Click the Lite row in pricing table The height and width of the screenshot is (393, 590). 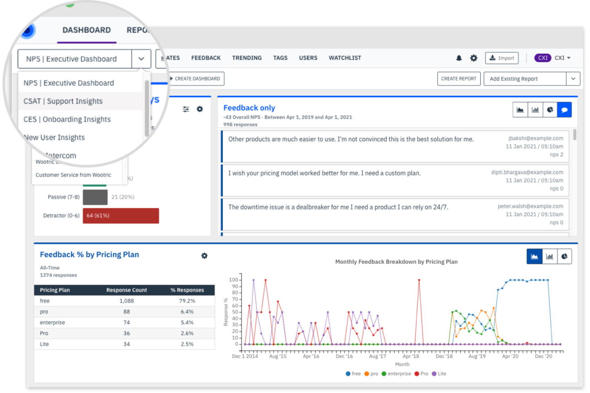point(124,344)
